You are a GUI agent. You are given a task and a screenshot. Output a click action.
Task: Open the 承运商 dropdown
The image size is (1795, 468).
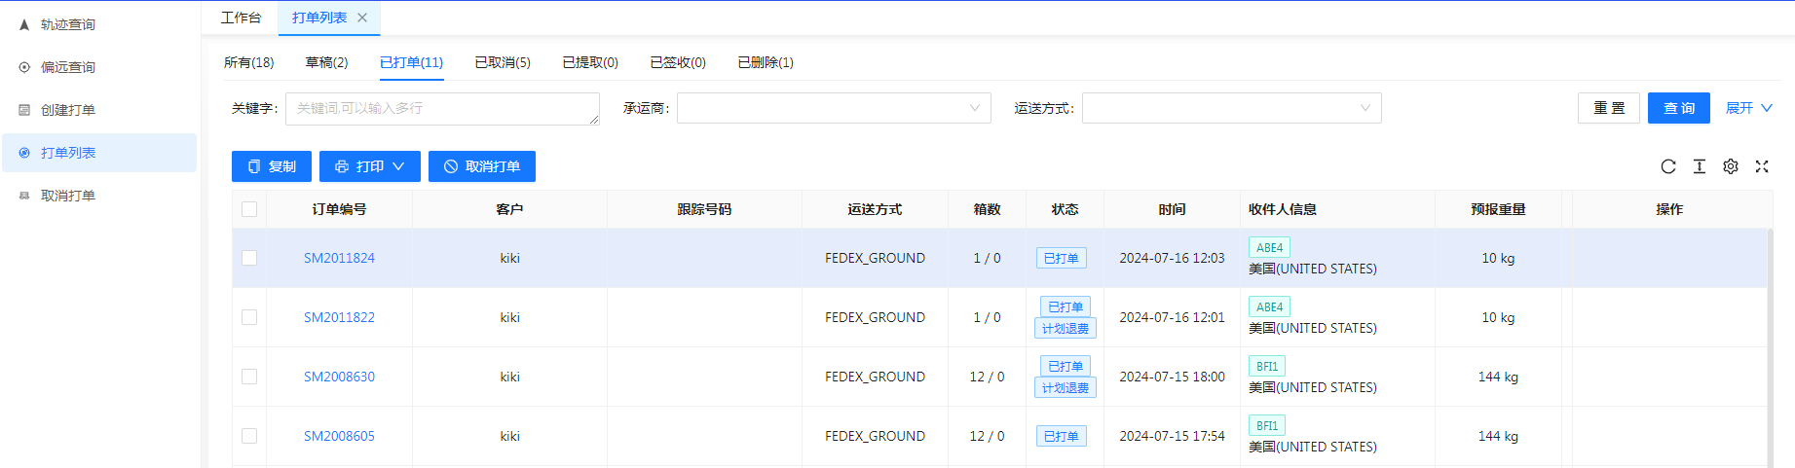tap(834, 108)
